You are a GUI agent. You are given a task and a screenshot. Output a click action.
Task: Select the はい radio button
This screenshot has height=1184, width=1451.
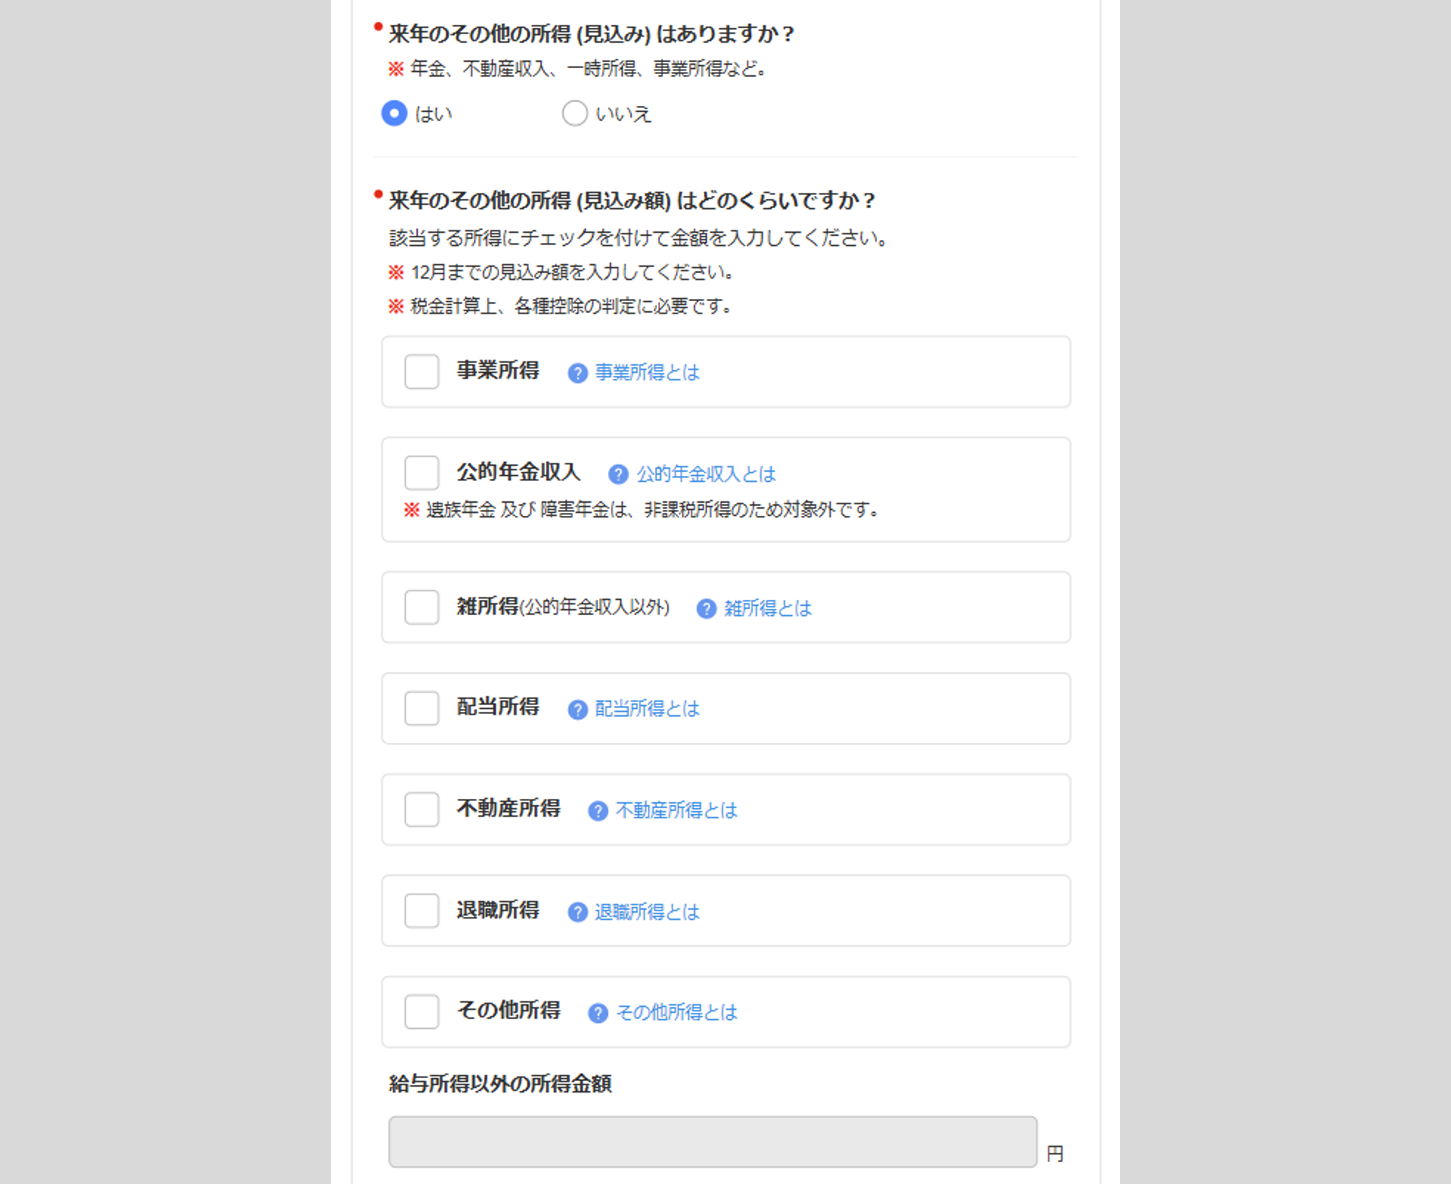pos(394,113)
